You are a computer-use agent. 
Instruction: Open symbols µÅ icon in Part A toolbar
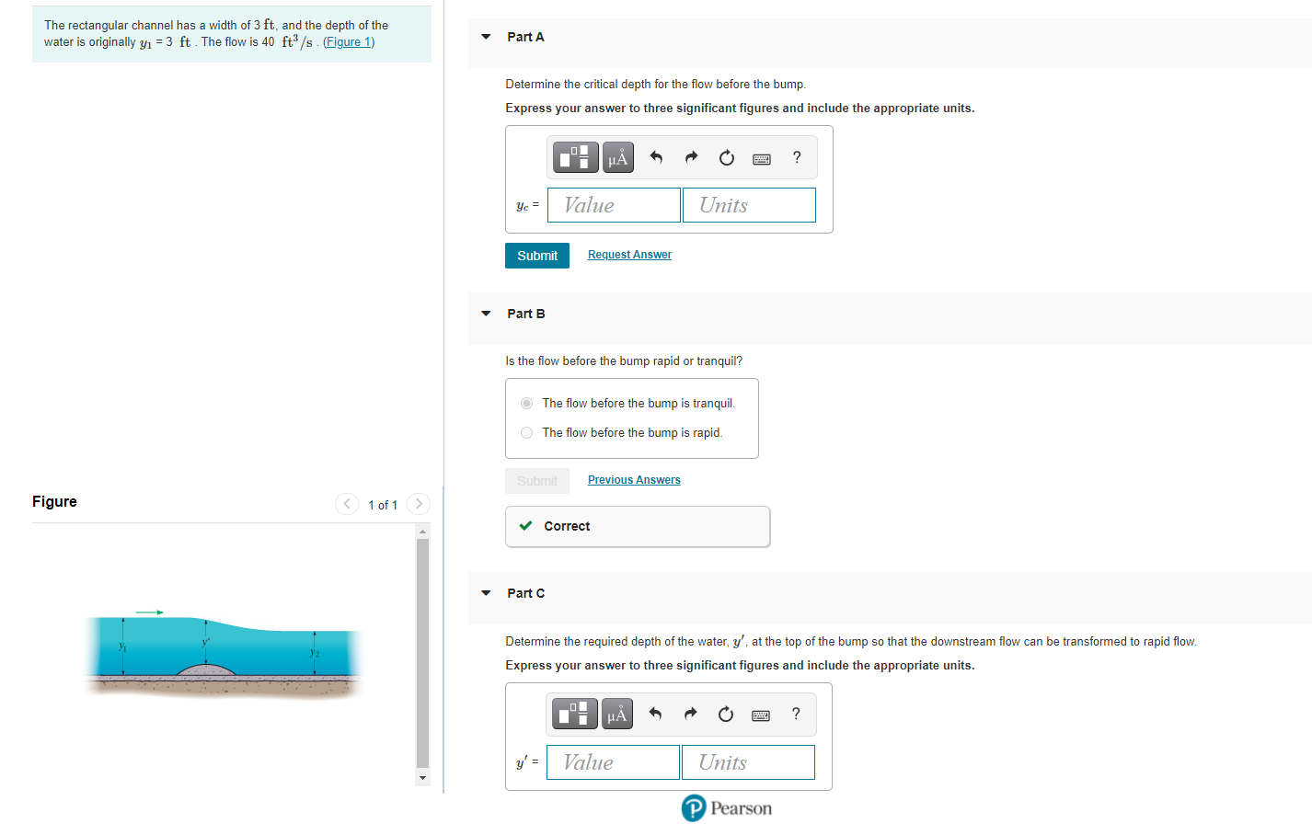coord(618,157)
